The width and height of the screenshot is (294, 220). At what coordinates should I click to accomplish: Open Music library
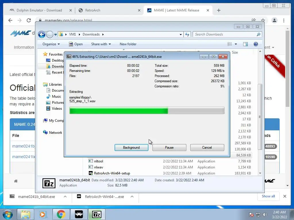(54, 96)
